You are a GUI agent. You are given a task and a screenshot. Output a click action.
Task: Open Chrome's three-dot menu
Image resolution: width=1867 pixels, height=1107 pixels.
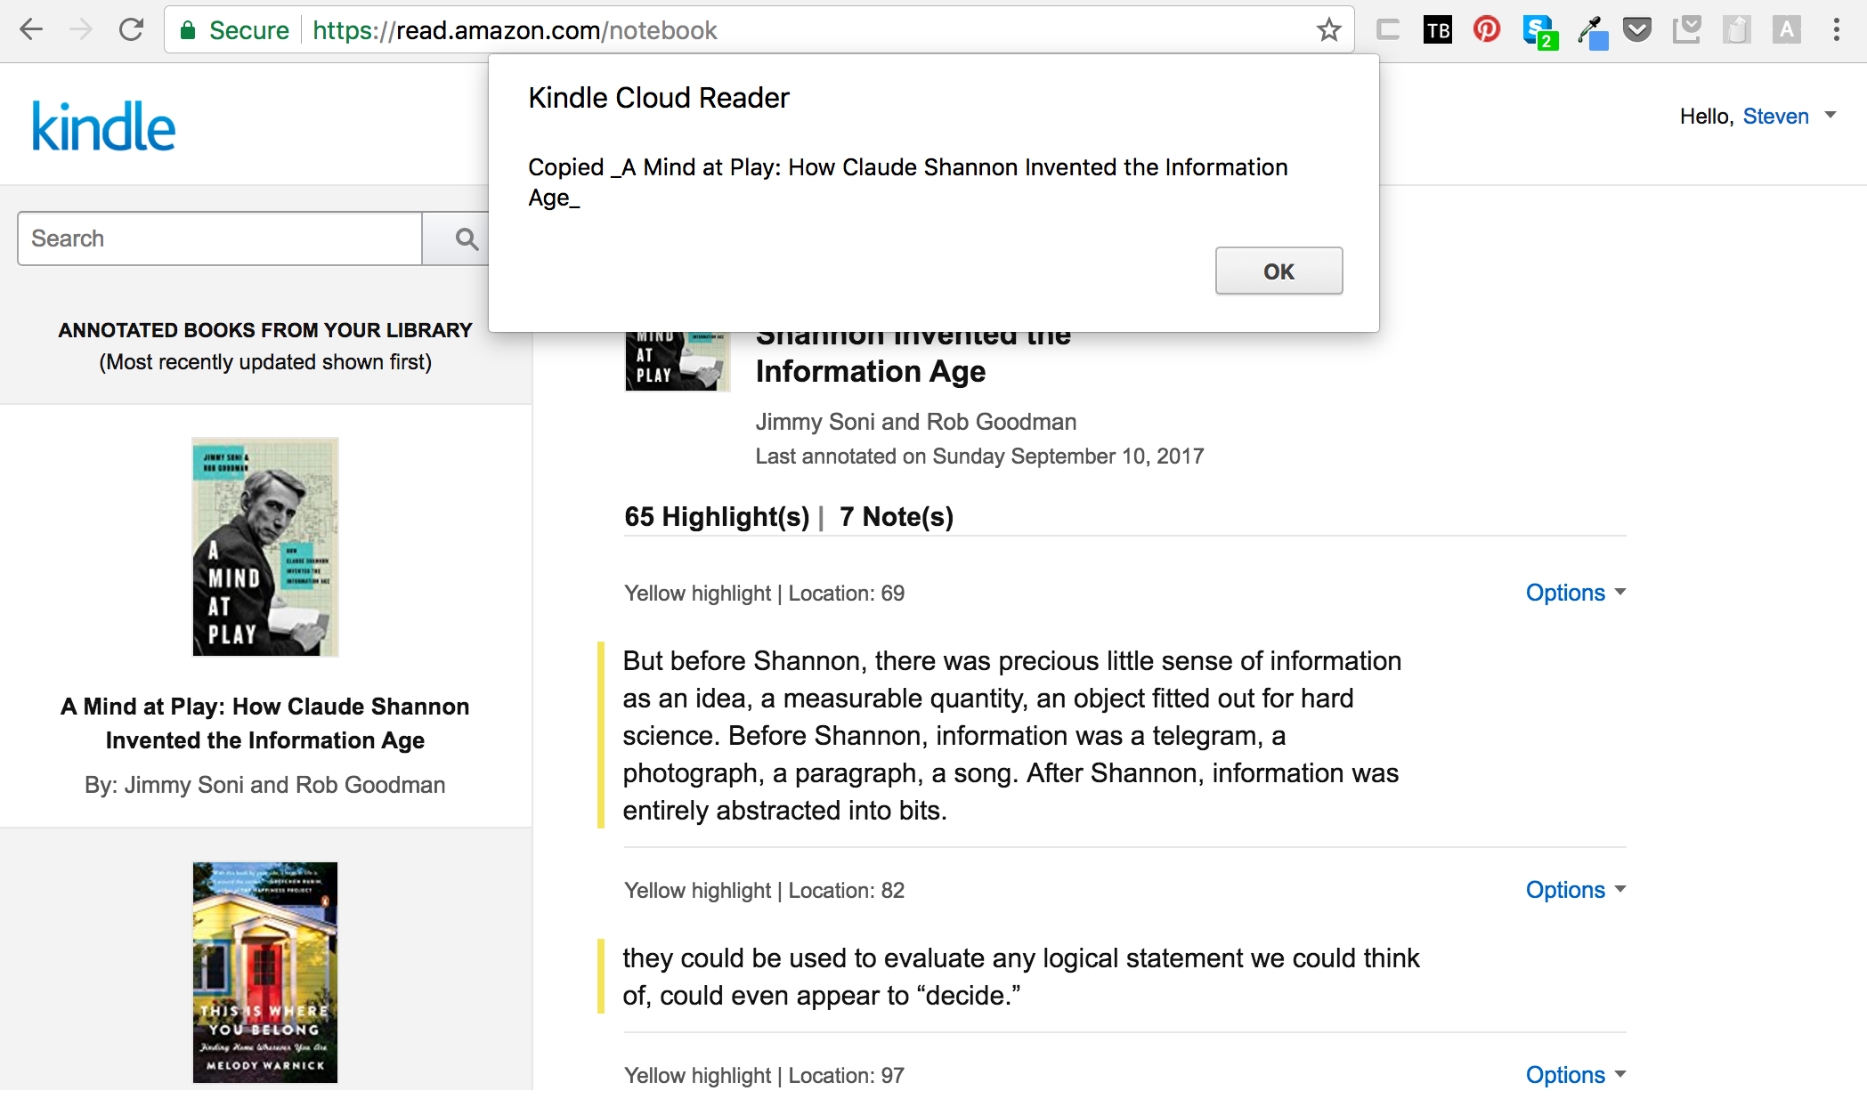click(x=1836, y=30)
